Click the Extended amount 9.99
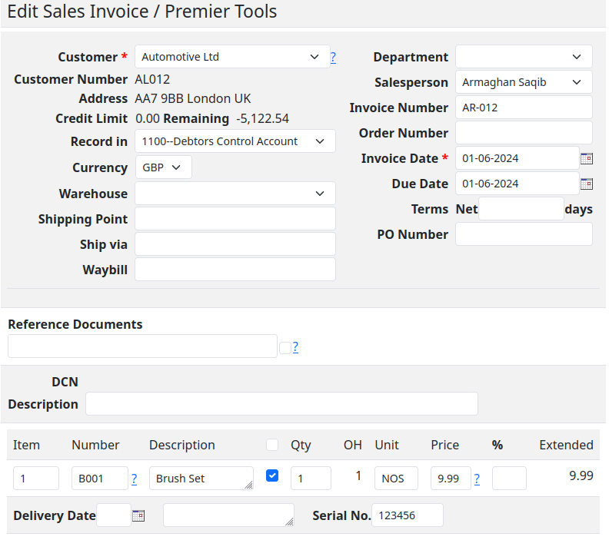Viewport: 609px width, 540px height. coord(581,475)
